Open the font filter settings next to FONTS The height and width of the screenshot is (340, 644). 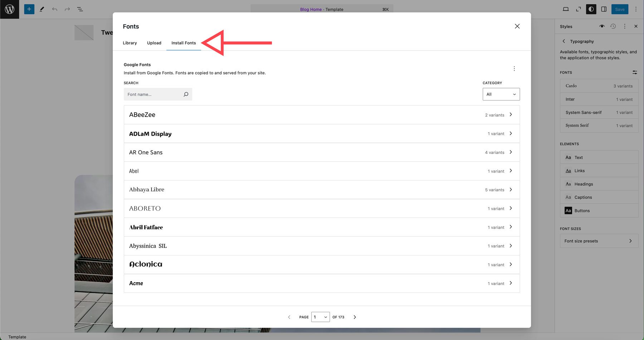pos(635,72)
